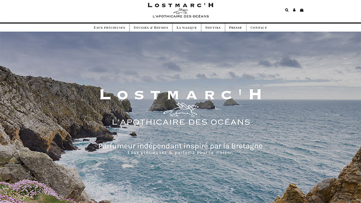Click the Parfumeur indépendant inspiré par la Bretagne heading
This screenshot has width=361, height=203.
pos(180,146)
